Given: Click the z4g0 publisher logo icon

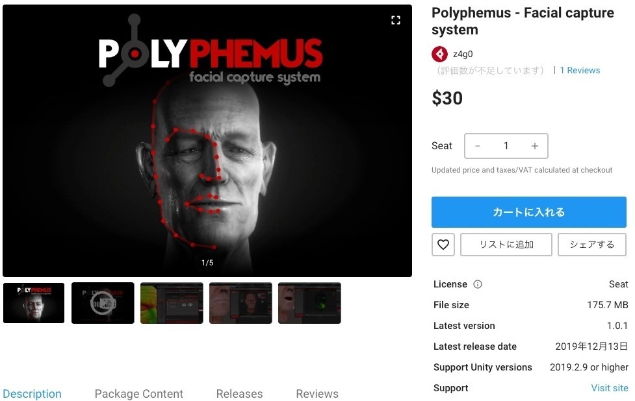Looking at the screenshot, I should point(440,54).
